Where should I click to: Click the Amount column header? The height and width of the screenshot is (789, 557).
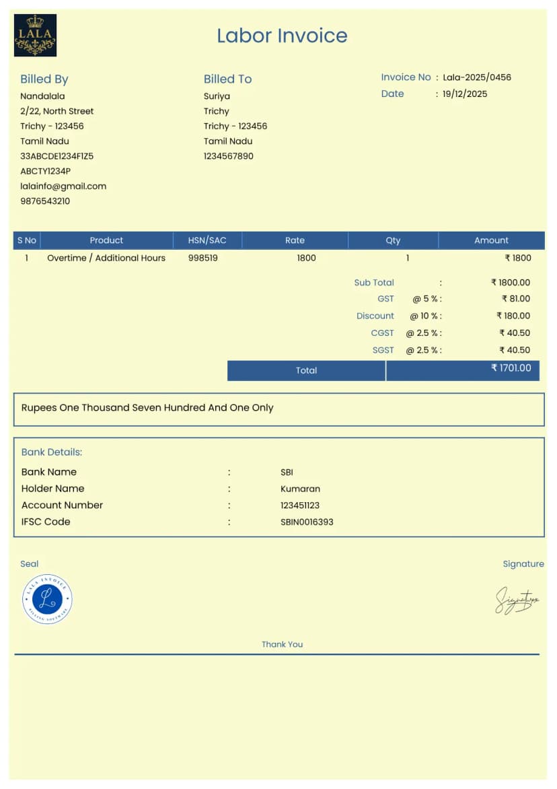pyautogui.click(x=491, y=240)
